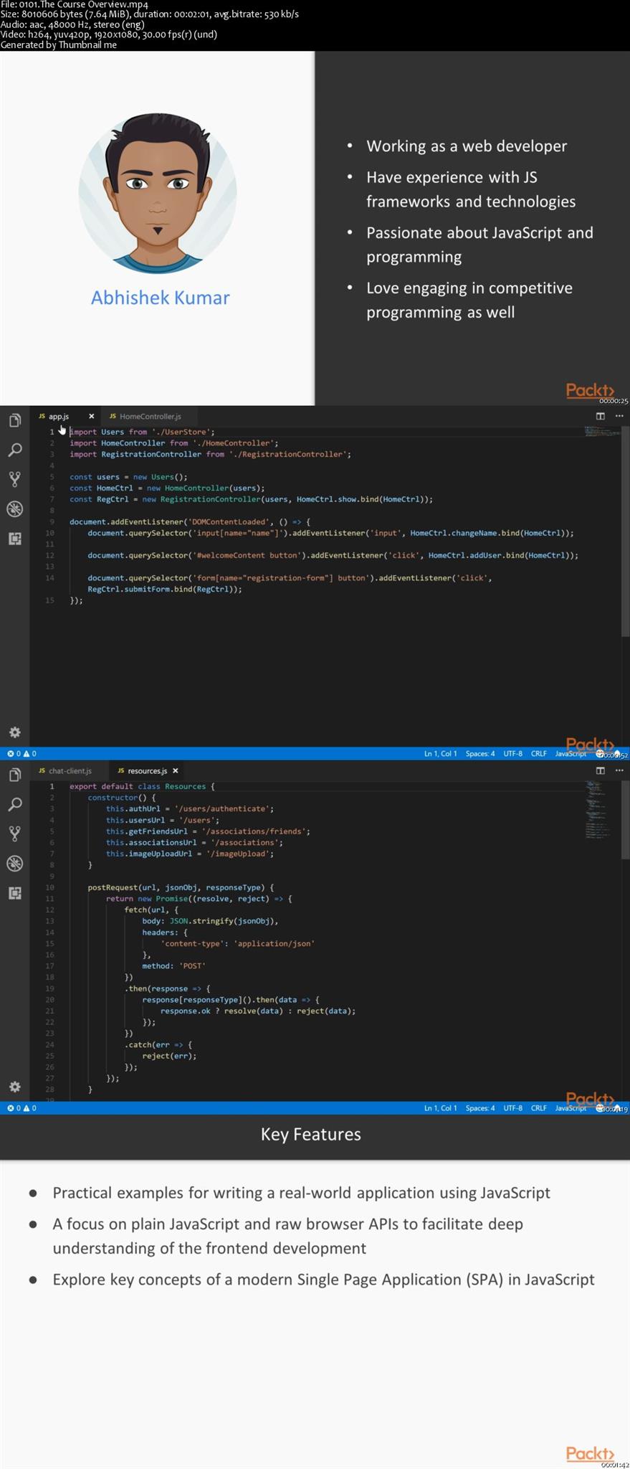Open Extensions in the resources.js editor window
This screenshot has height=1469, width=630.
pos(14,892)
